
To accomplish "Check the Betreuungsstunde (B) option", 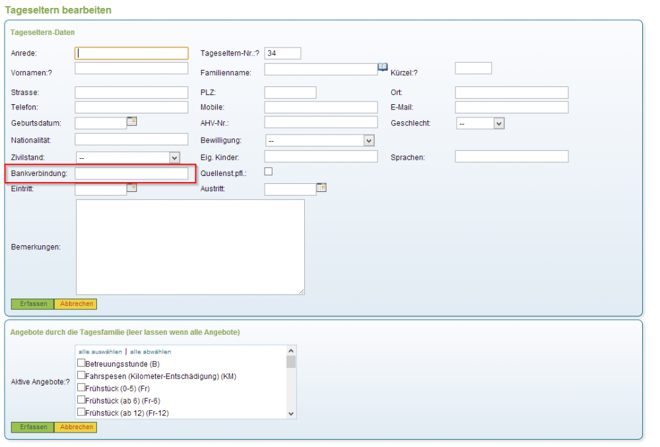I will pyautogui.click(x=81, y=363).
